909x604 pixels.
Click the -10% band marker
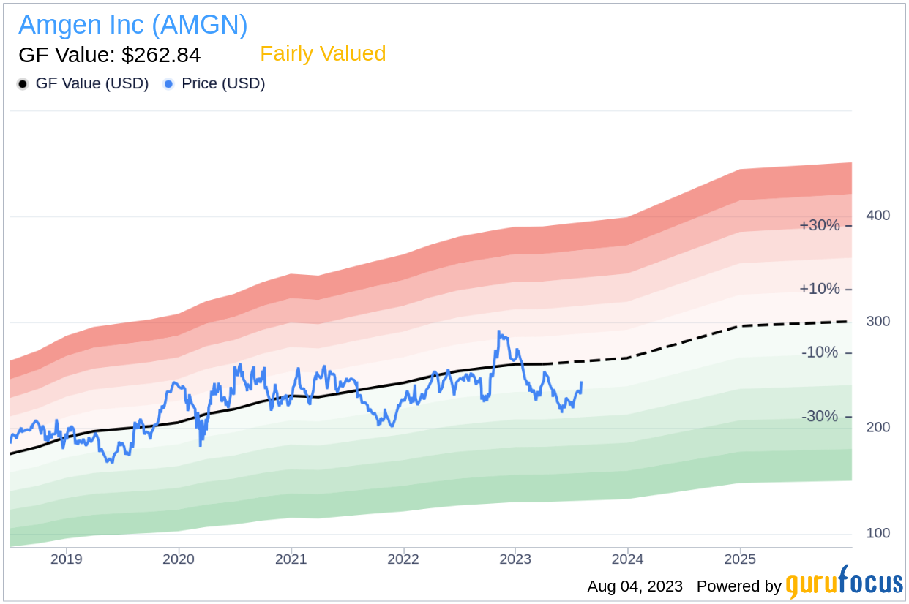820,352
